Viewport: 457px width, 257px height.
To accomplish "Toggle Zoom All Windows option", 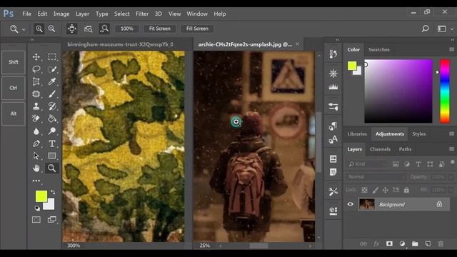I will [x=88, y=29].
